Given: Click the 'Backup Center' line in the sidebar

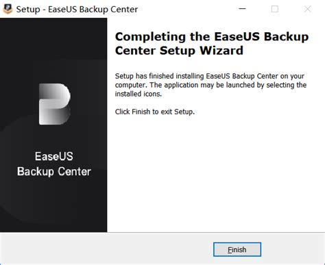Looking at the screenshot, I should (54, 172).
